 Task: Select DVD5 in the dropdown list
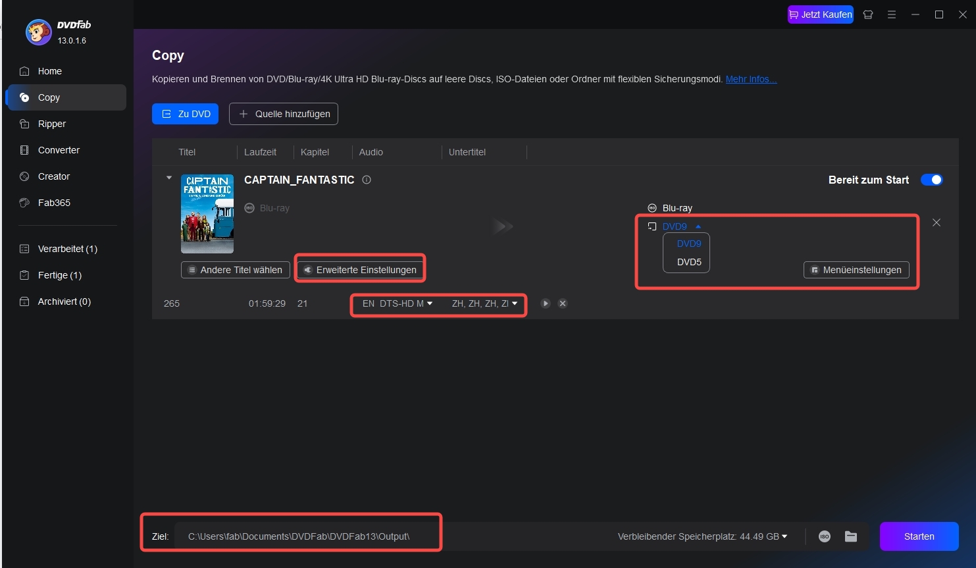[689, 262]
